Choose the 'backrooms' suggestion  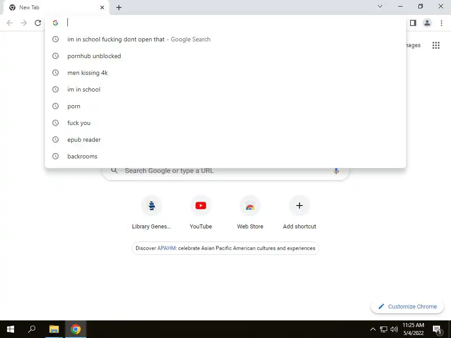(x=225, y=156)
